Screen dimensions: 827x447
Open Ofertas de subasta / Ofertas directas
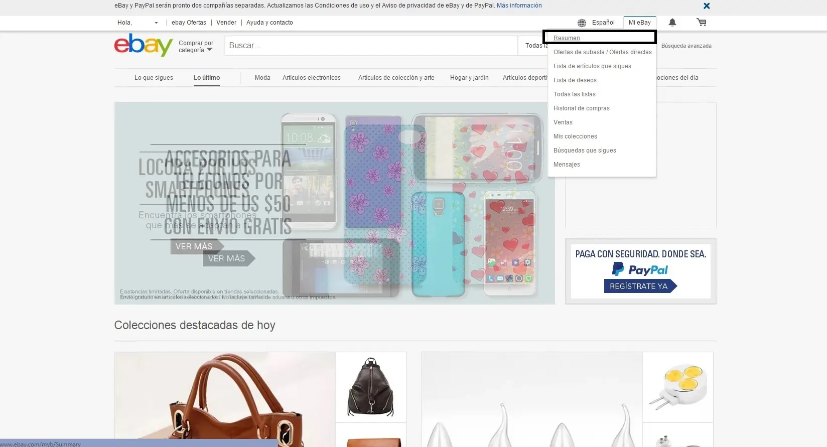603,52
